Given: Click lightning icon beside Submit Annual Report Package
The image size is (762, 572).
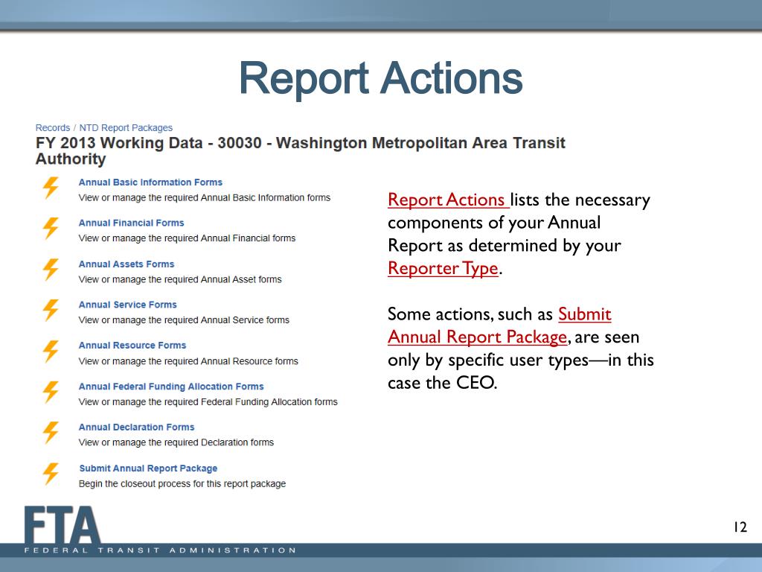Looking at the screenshot, I should pos(51,474).
